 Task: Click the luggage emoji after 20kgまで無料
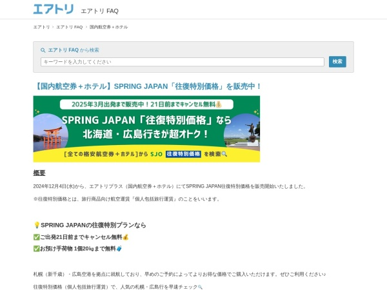pos(119,249)
